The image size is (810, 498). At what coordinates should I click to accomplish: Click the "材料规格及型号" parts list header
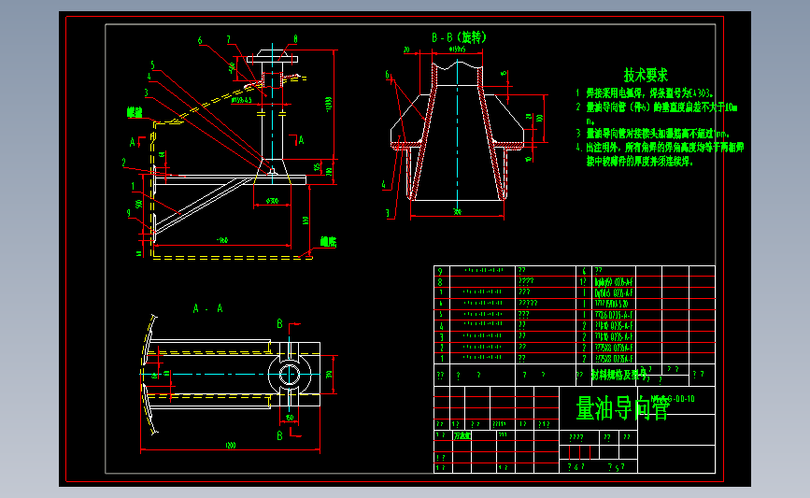coord(618,375)
